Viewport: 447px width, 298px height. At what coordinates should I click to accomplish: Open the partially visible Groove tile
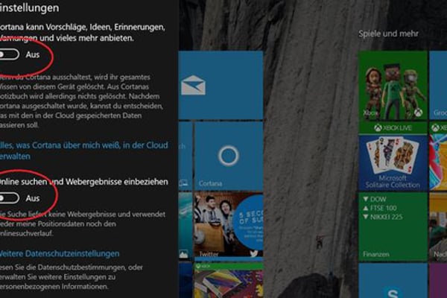(439, 84)
